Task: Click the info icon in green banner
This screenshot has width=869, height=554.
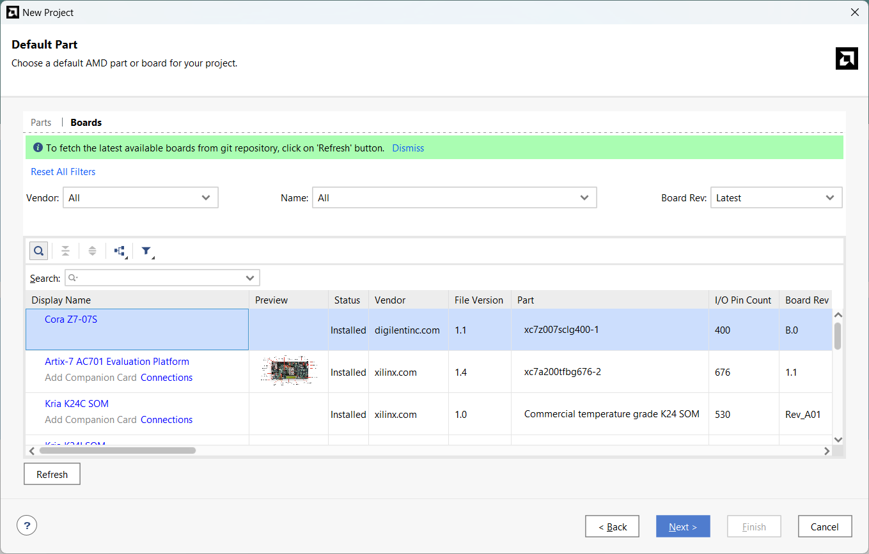Action: (x=38, y=148)
